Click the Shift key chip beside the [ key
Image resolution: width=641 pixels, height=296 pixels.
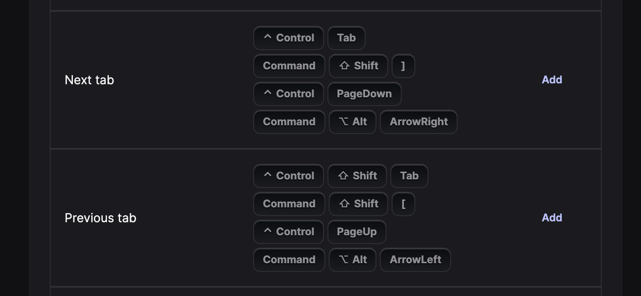pyautogui.click(x=358, y=204)
